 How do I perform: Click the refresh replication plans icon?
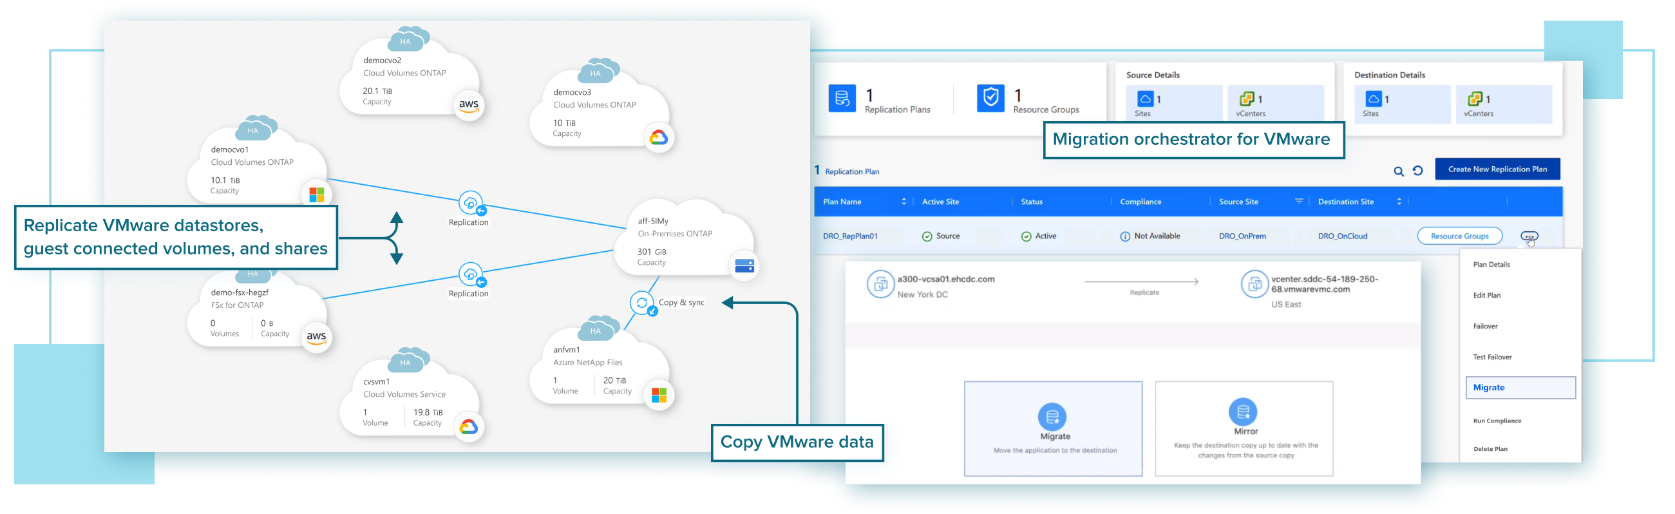tap(1418, 171)
